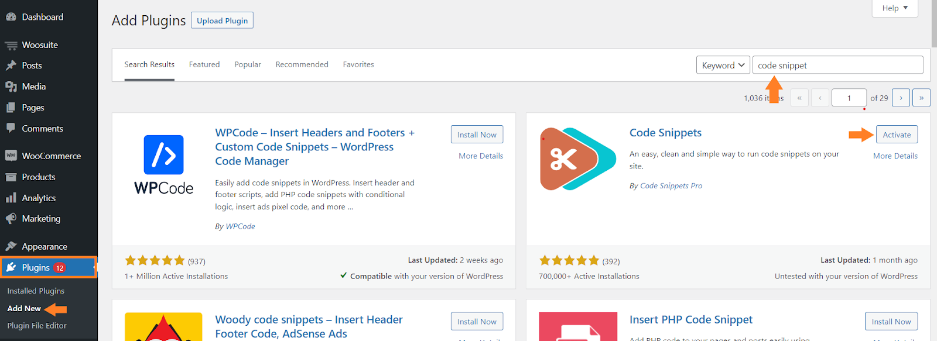The height and width of the screenshot is (341, 937).
Task: Select Add New in Plugins submenu
Action: (24, 308)
